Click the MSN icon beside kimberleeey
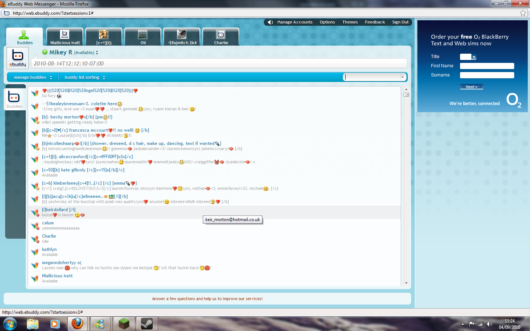Viewport: 530px width, 331px height. [35, 186]
